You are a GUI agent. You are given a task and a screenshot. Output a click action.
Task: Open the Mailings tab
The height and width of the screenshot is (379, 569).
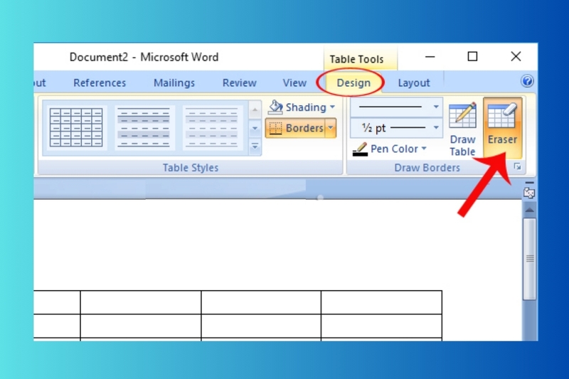click(x=174, y=82)
